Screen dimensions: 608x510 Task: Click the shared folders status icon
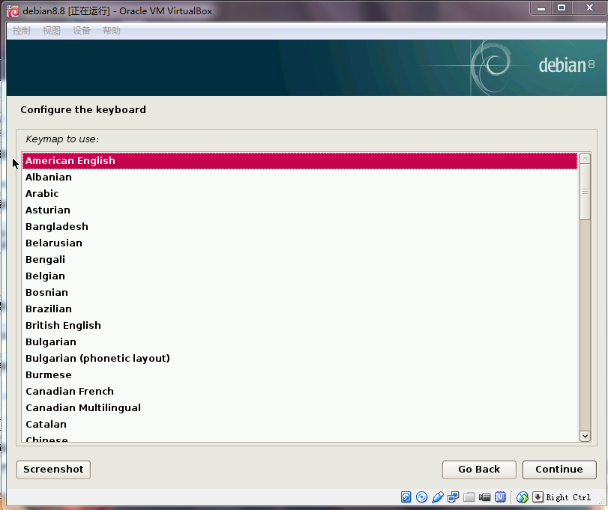(469, 497)
